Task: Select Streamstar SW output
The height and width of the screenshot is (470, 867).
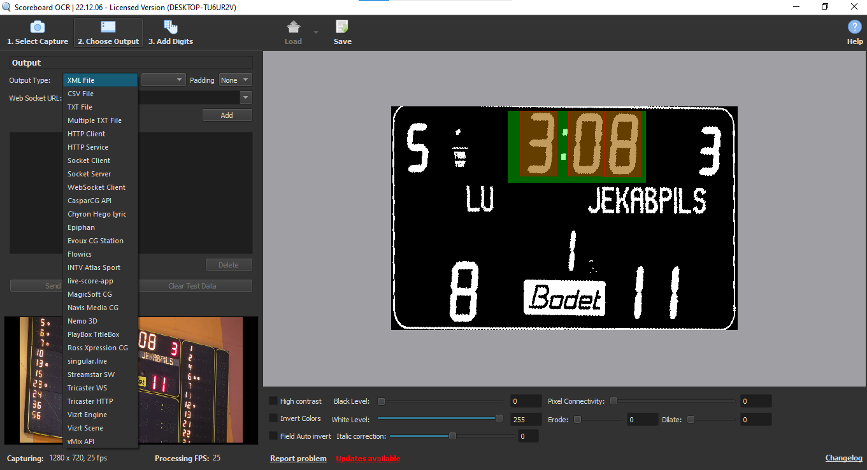Action: click(x=100, y=374)
